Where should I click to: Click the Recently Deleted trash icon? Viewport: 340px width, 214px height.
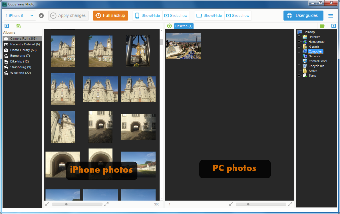6,44
